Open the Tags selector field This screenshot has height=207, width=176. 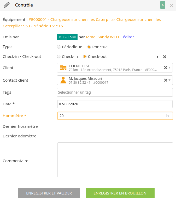click(115, 92)
